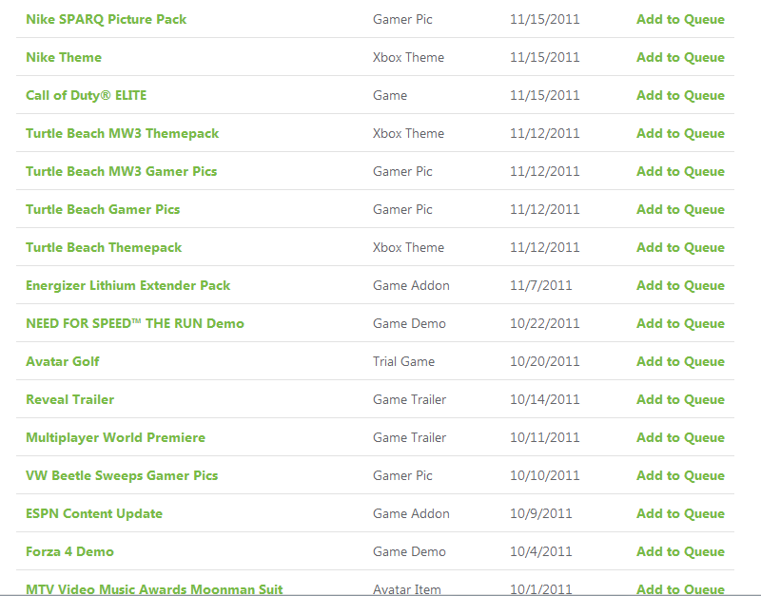The height and width of the screenshot is (596, 761).
Task: Add Turtle Beach MW3 Themepack to queue
Action: 680,133
